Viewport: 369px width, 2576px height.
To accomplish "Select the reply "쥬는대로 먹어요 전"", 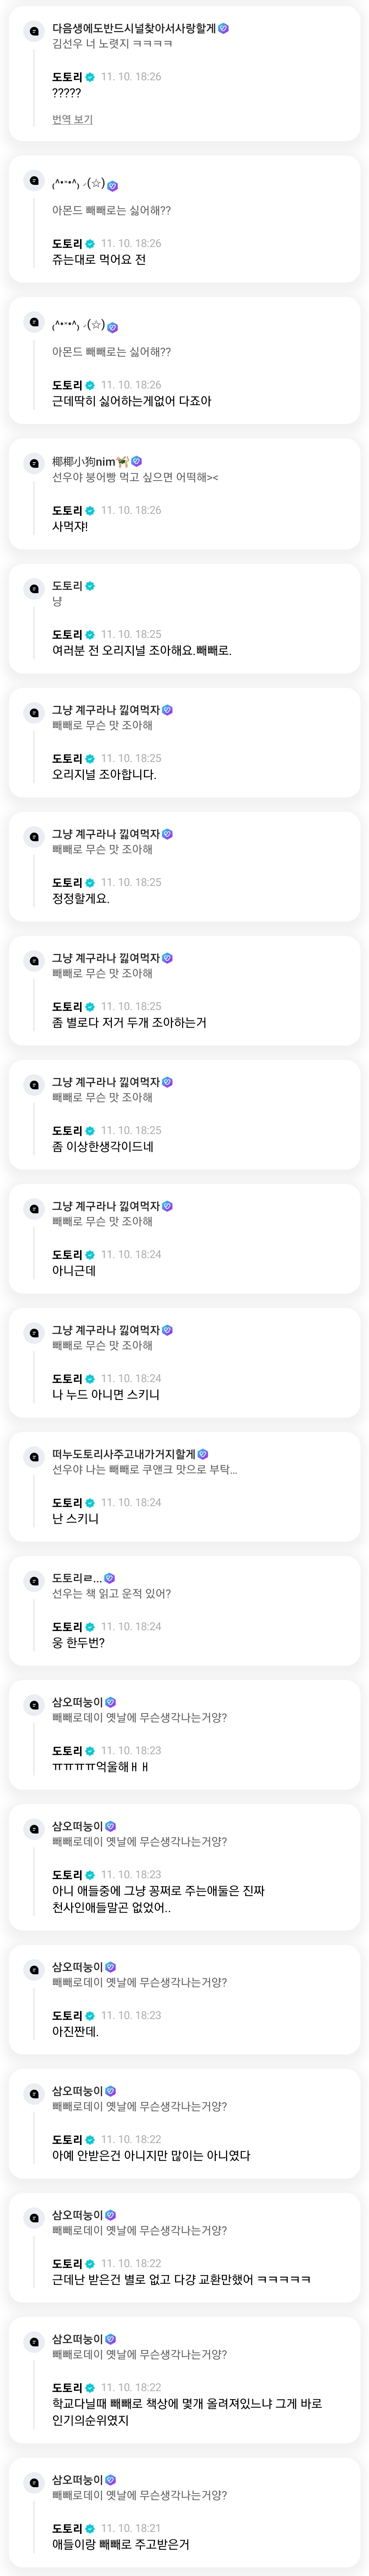I will pos(99,260).
